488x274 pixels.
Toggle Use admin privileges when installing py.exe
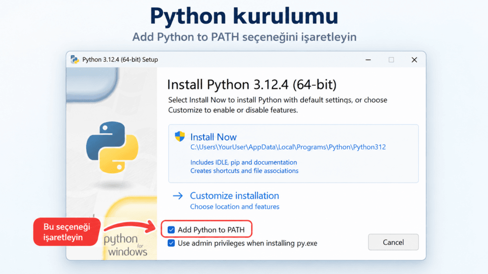point(171,243)
